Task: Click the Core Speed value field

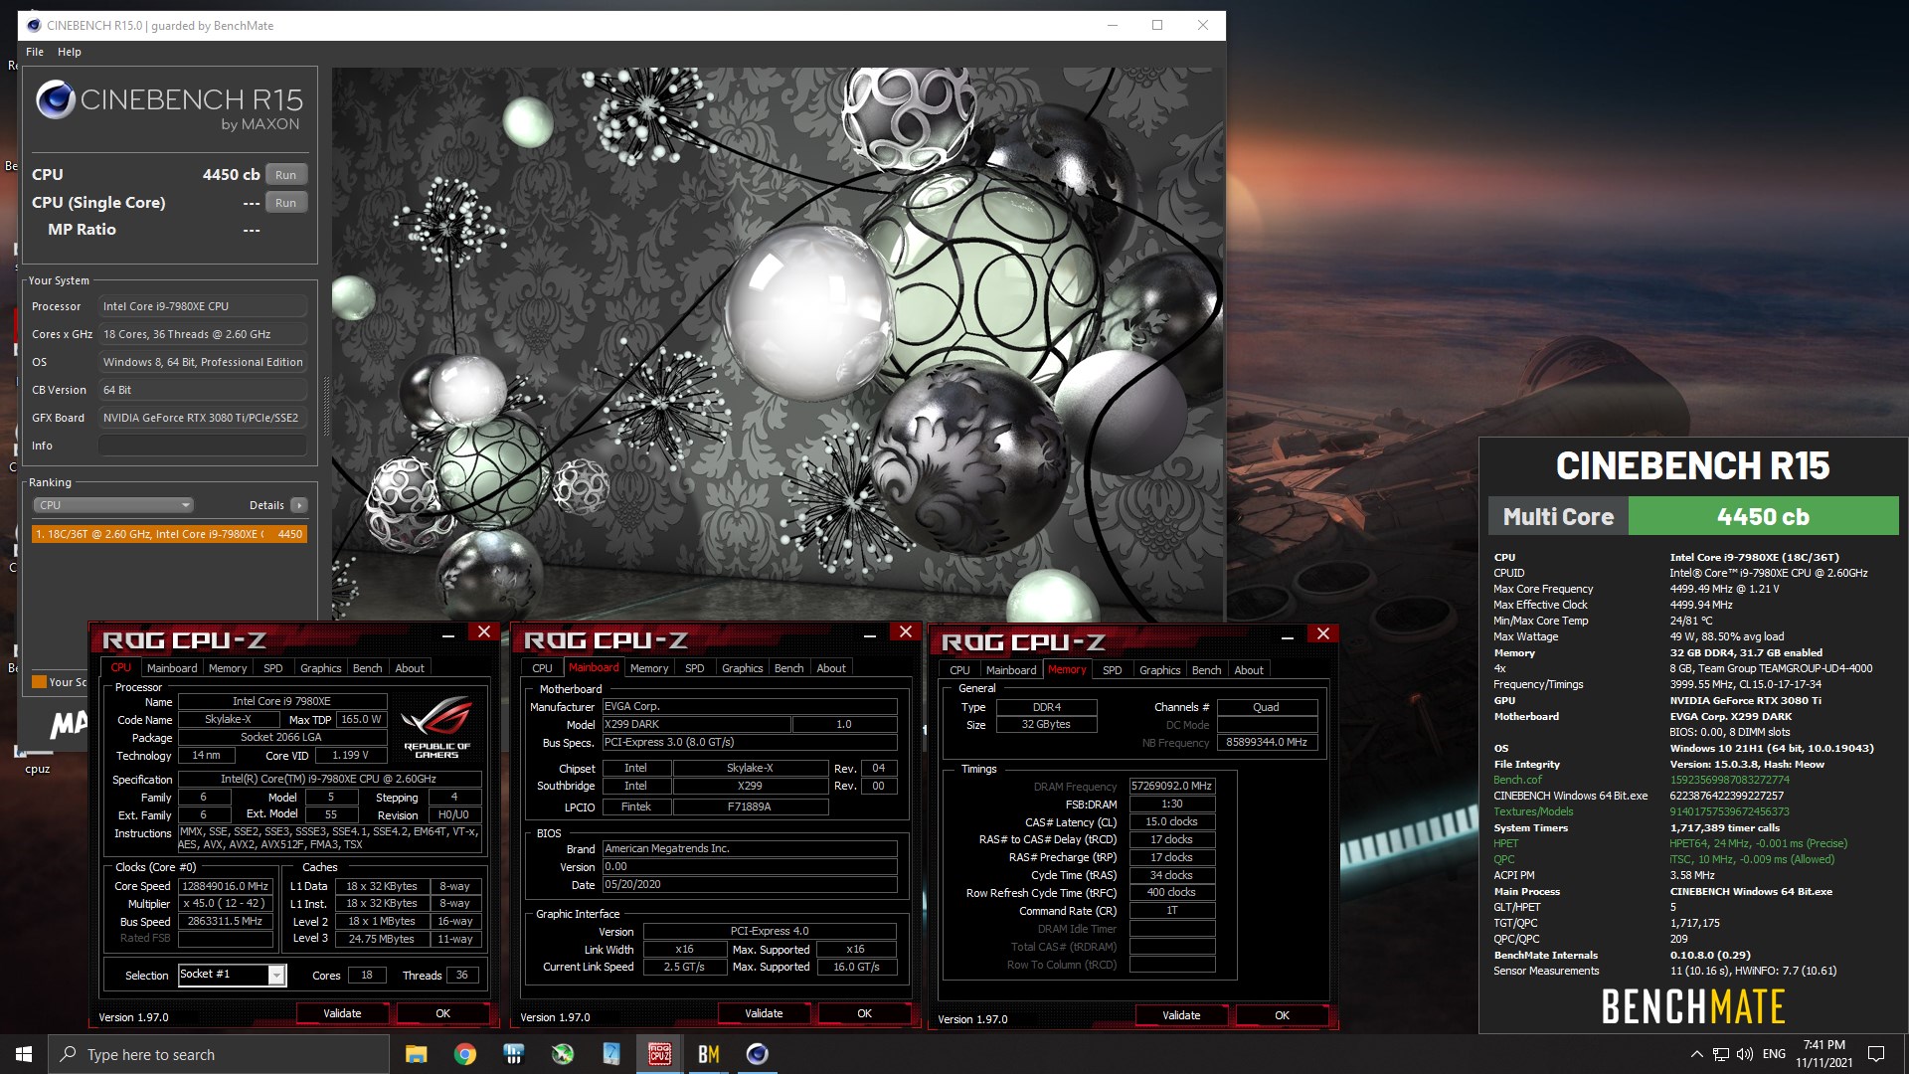Action: pos(228,886)
